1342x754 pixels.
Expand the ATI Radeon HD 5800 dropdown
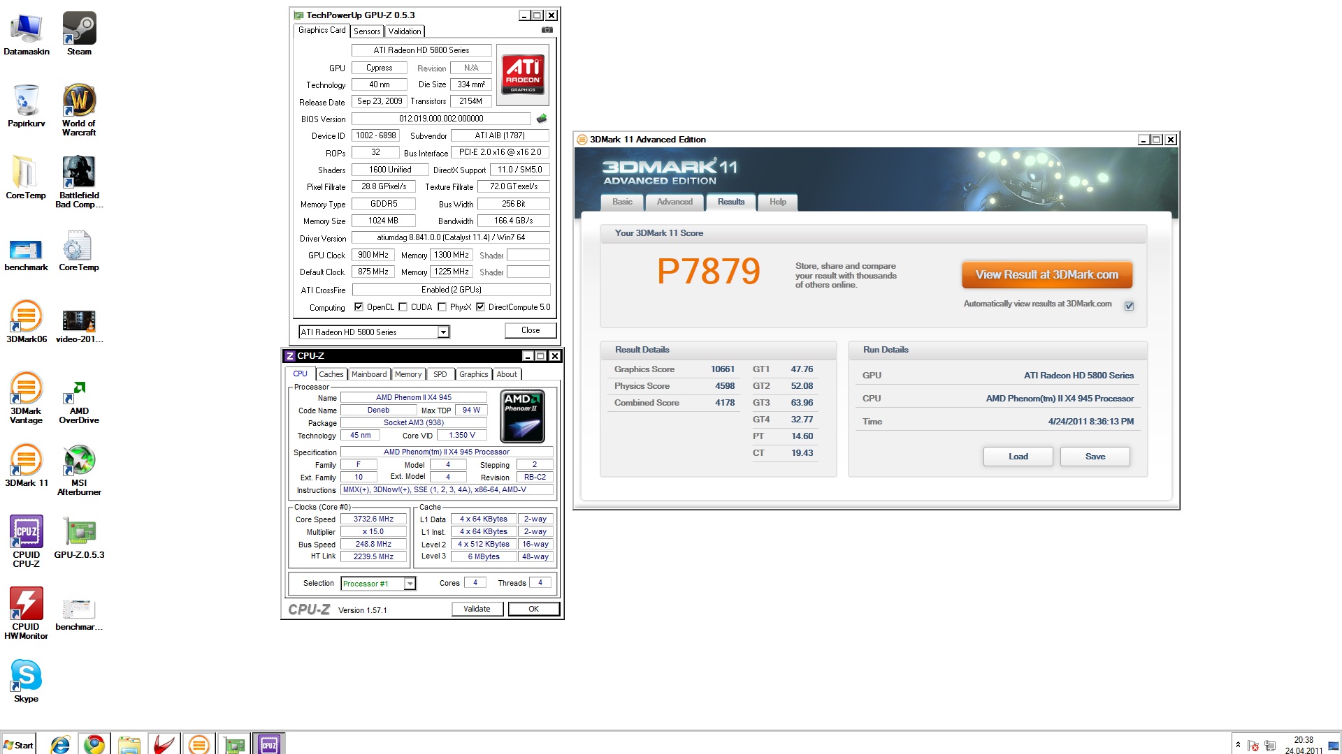[443, 332]
